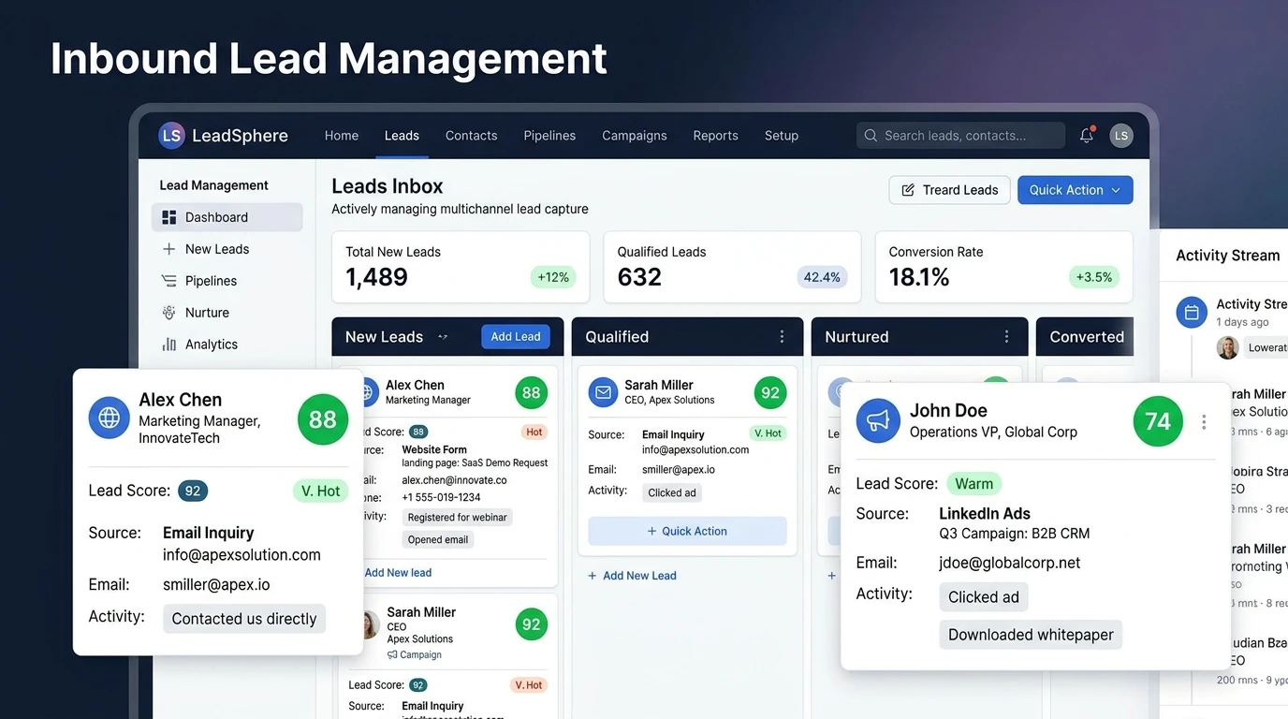The width and height of the screenshot is (1288, 719).
Task: Click the Nurture sidebar icon
Action: coord(169,313)
